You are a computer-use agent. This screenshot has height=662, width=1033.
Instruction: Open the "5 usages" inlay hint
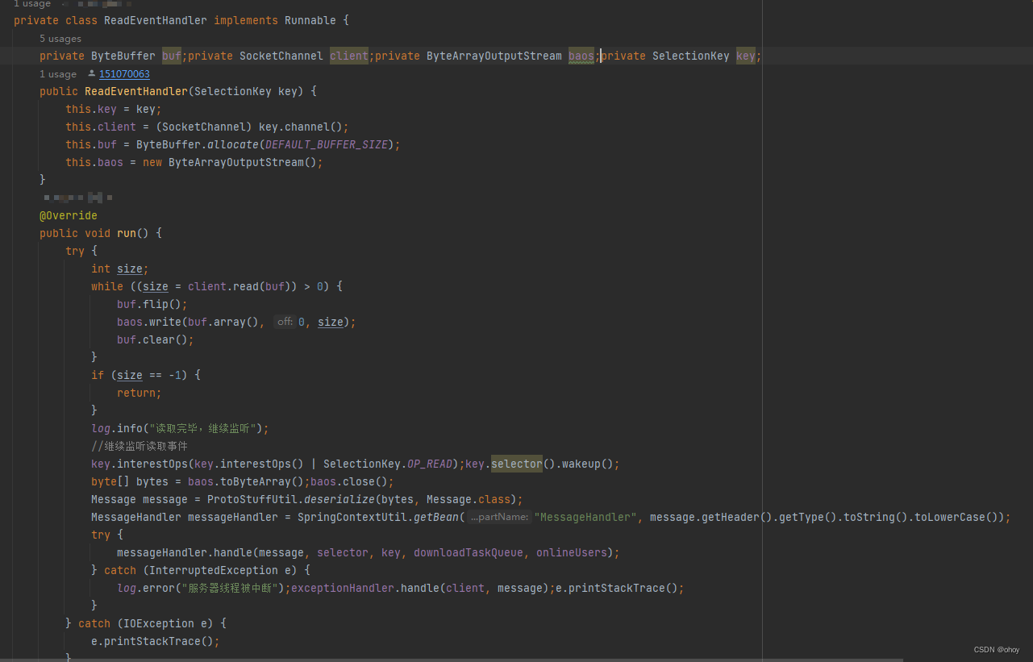coord(60,39)
